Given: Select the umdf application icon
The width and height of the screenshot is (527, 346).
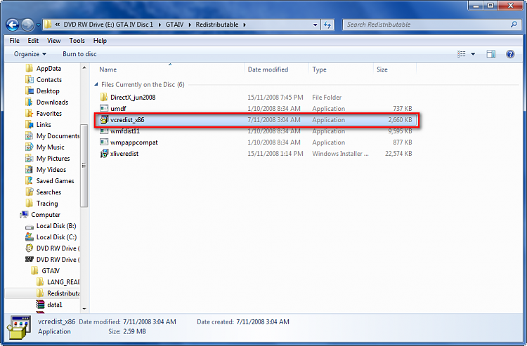Looking at the screenshot, I should pos(104,108).
